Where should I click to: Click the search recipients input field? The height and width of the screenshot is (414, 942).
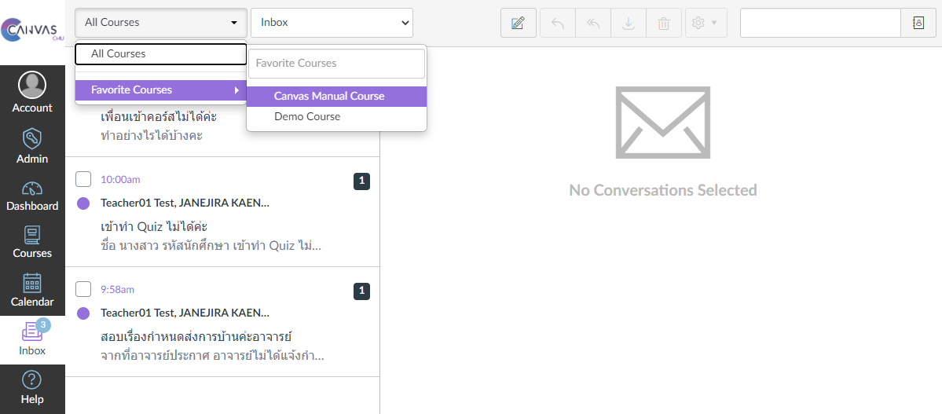point(819,23)
